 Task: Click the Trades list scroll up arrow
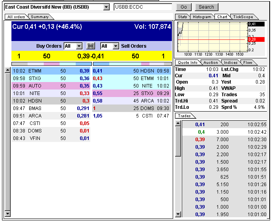point(178,123)
